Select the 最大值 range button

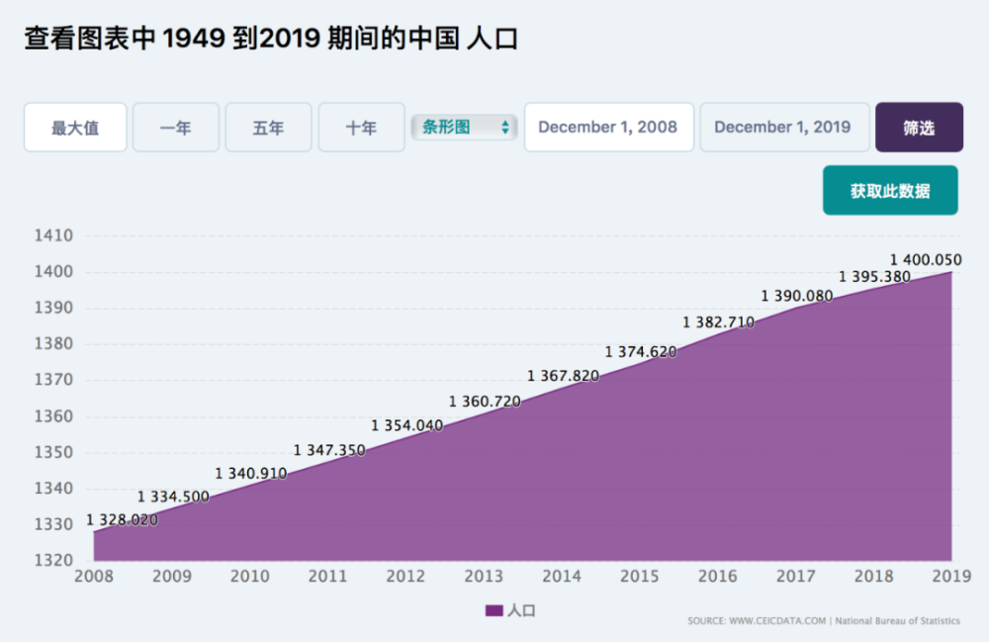coord(75,128)
